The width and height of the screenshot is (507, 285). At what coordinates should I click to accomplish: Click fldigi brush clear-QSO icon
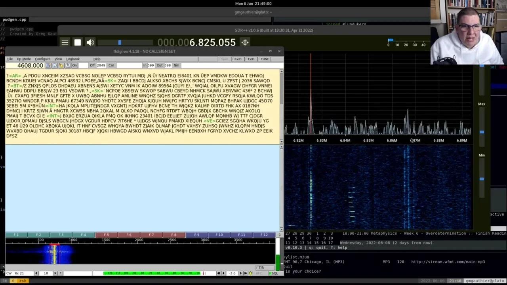61,65
